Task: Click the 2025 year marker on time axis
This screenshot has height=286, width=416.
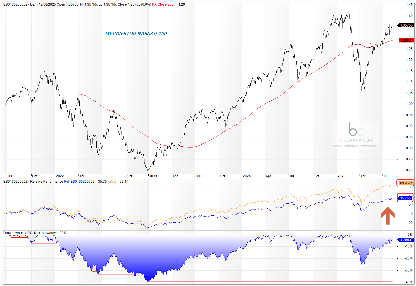Action: pyautogui.click(x=341, y=176)
